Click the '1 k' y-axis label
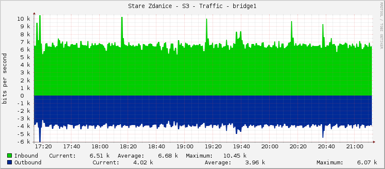 (26, 88)
